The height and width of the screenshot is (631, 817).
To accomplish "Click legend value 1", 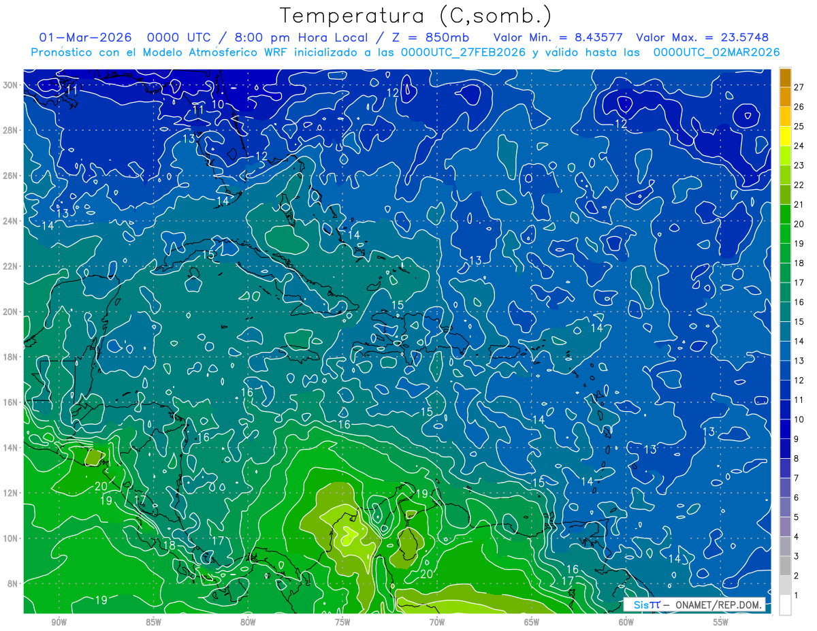I will click(x=797, y=596).
